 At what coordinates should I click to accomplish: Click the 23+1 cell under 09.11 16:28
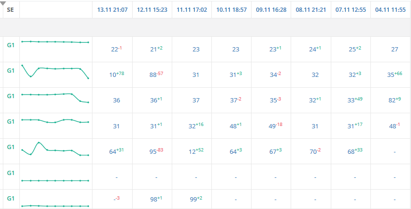pyautogui.click(x=275, y=49)
